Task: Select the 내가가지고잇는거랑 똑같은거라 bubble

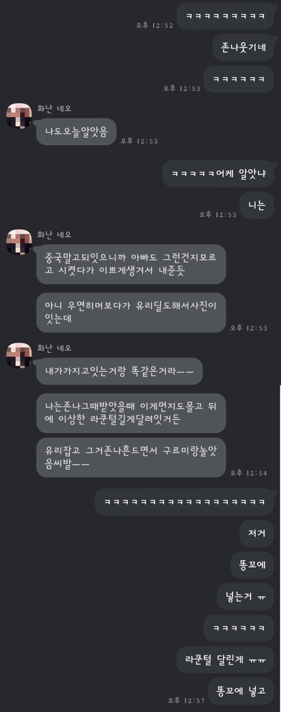Action: (119, 371)
